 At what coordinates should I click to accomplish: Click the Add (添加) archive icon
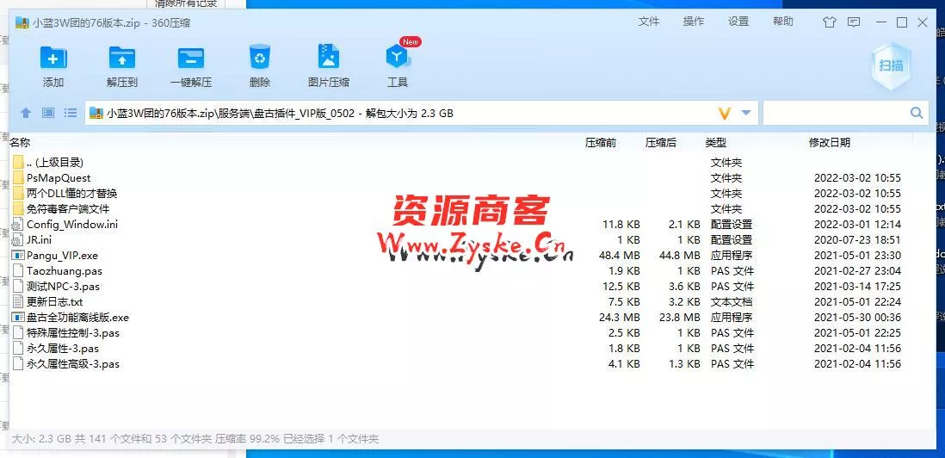tap(53, 59)
